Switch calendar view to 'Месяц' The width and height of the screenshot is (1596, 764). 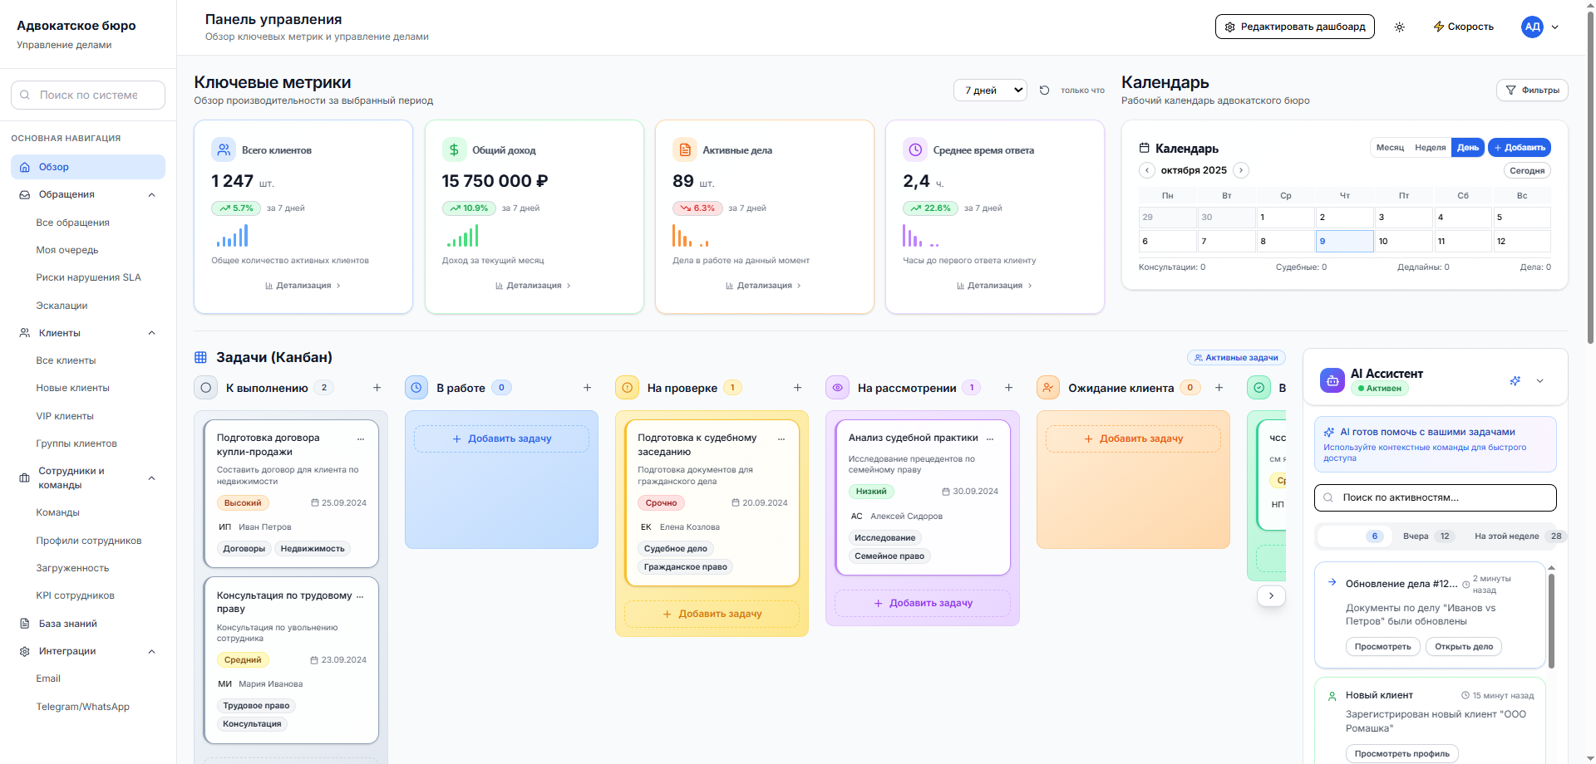click(1389, 148)
